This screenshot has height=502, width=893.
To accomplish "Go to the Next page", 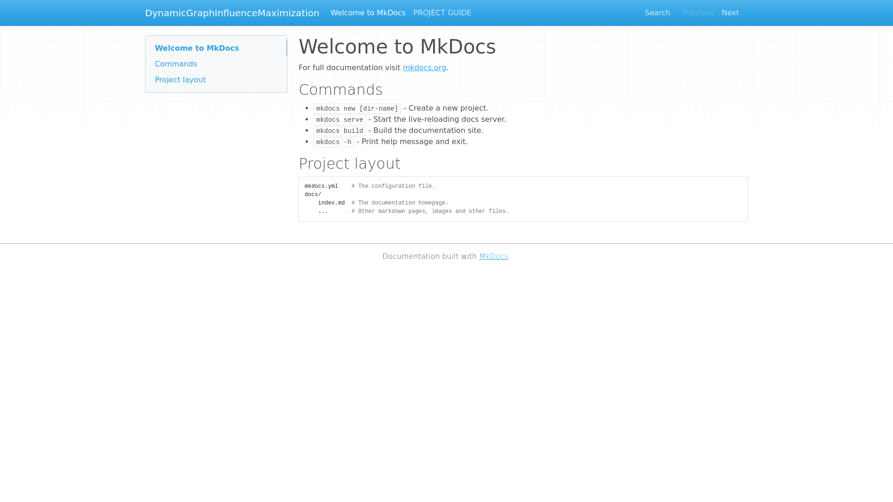I will 730,13.
